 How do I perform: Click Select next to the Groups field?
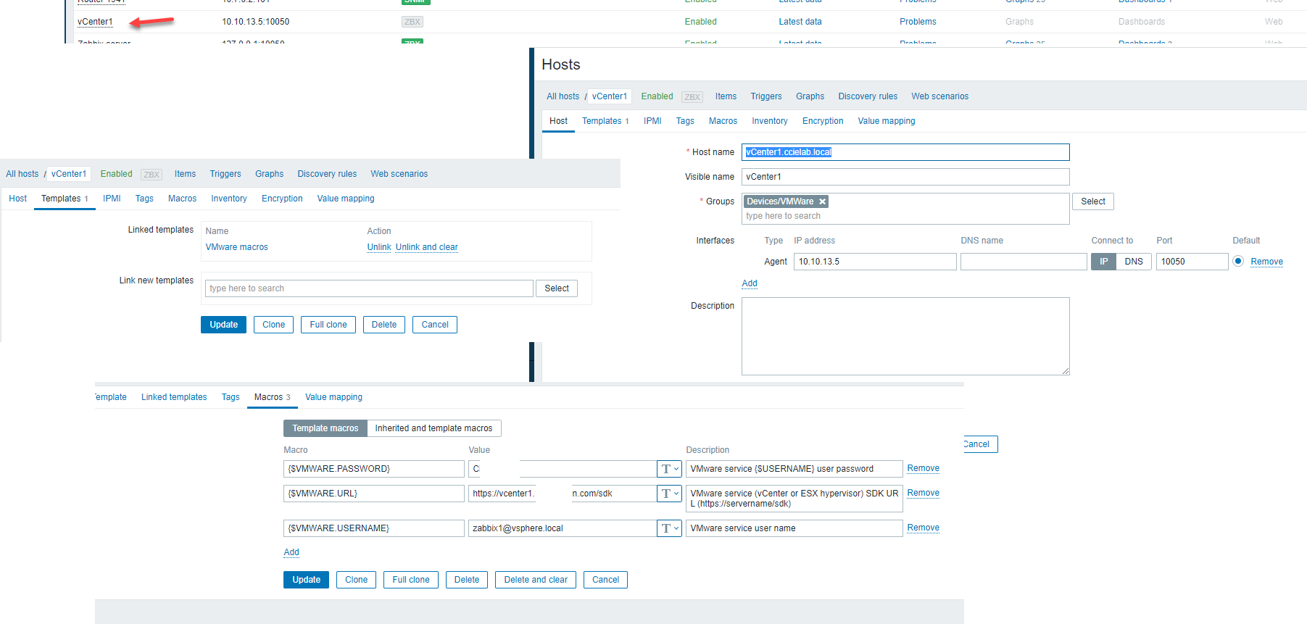pyautogui.click(x=1093, y=201)
